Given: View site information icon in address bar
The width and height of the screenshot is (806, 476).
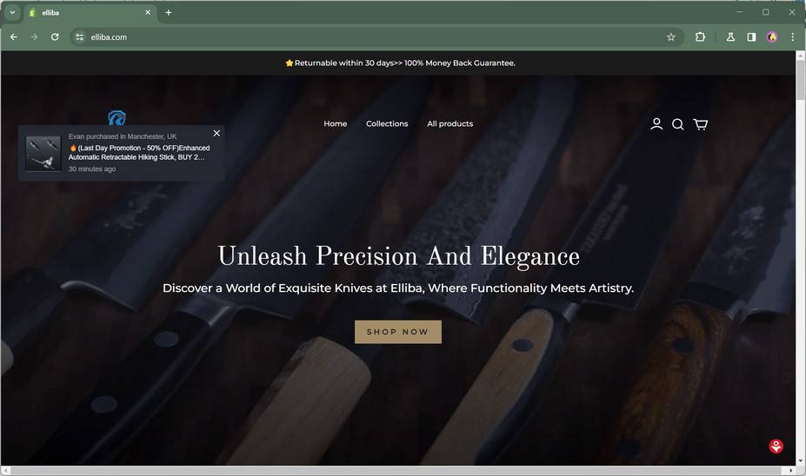Looking at the screenshot, I should pyautogui.click(x=79, y=37).
